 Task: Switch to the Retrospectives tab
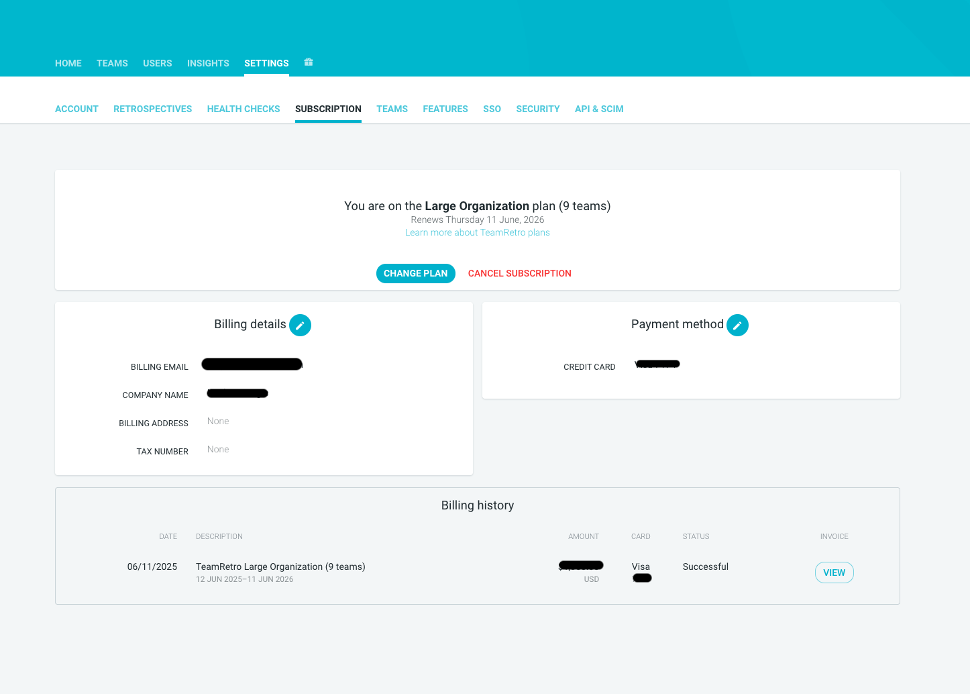point(152,109)
